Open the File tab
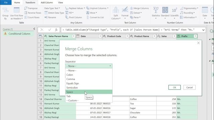 6,2
